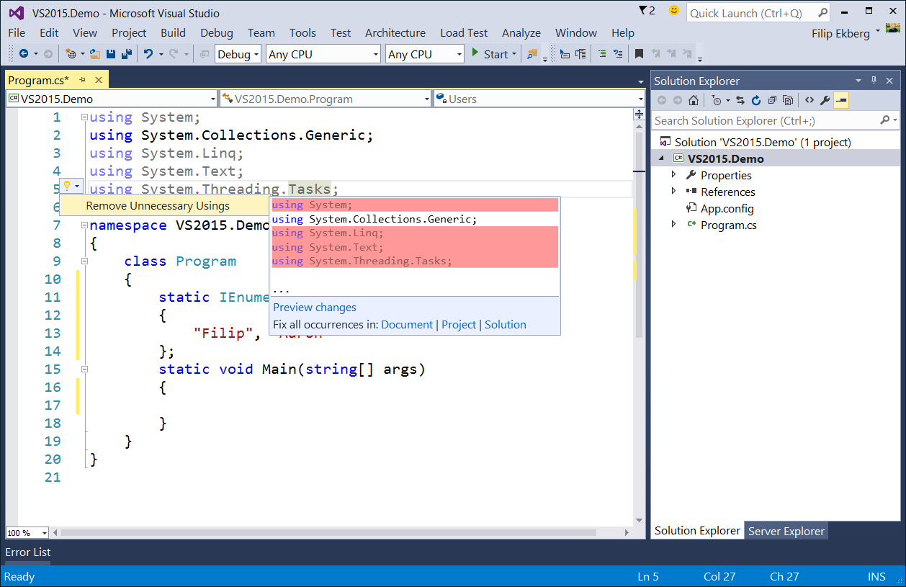
Task: Click the Project fix-all link
Action: [459, 325]
